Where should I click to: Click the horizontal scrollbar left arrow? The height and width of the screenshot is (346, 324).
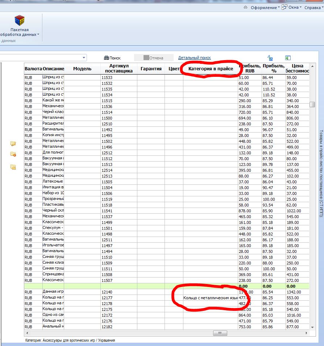[x=27, y=333]
